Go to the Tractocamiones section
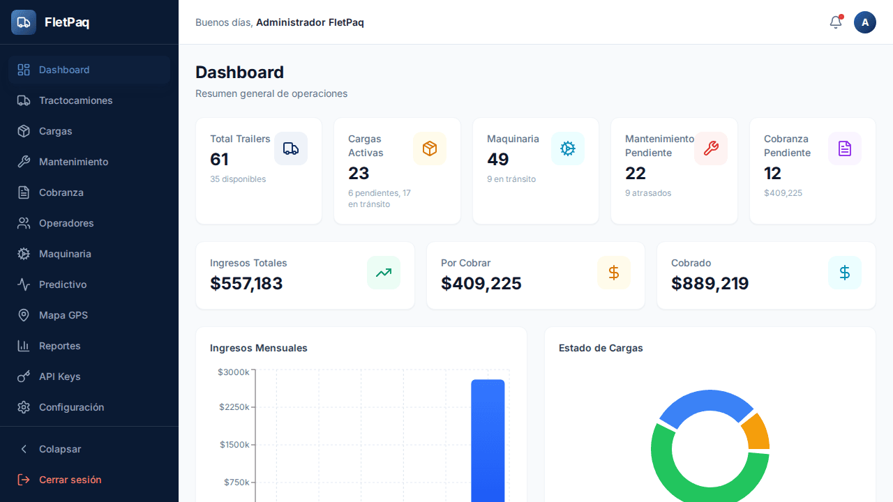The image size is (893, 502). 89,100
